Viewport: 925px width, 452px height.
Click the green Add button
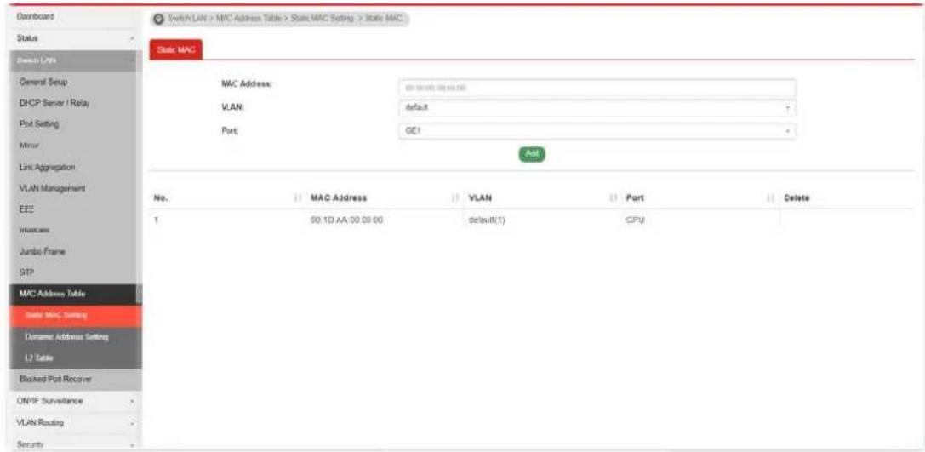tap(532, 153)
